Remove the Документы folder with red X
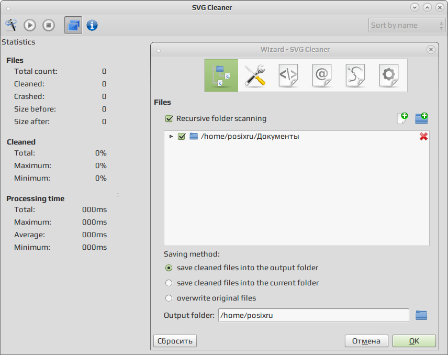448x355 pixels. [423, 136]
